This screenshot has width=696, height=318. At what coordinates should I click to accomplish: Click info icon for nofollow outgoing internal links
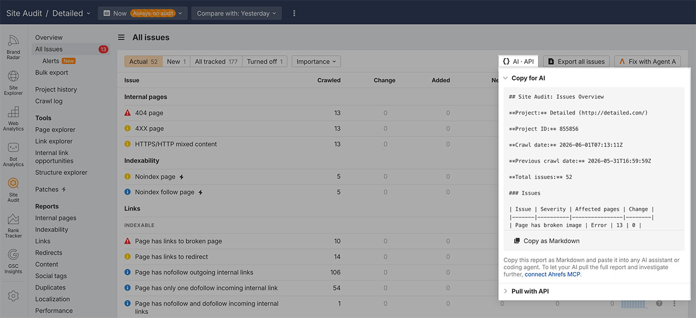pos(127,272)
